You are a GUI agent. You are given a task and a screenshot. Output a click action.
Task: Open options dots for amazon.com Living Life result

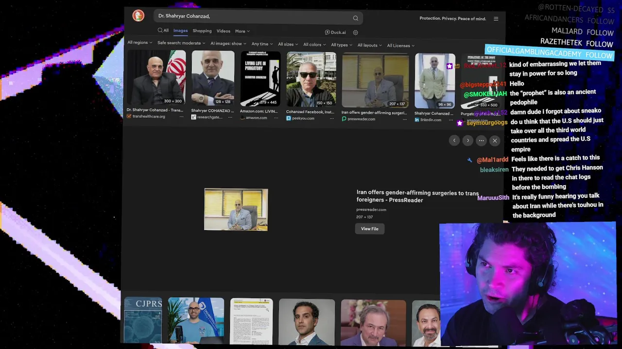pos(276,118)
